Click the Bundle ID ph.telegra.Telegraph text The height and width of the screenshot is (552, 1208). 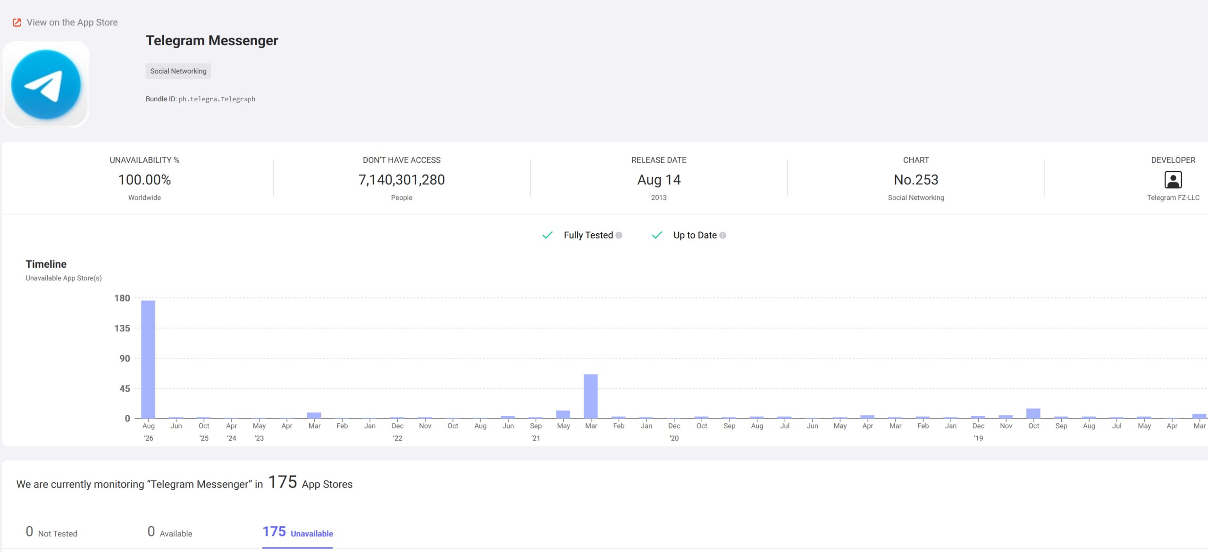(201, 99)
